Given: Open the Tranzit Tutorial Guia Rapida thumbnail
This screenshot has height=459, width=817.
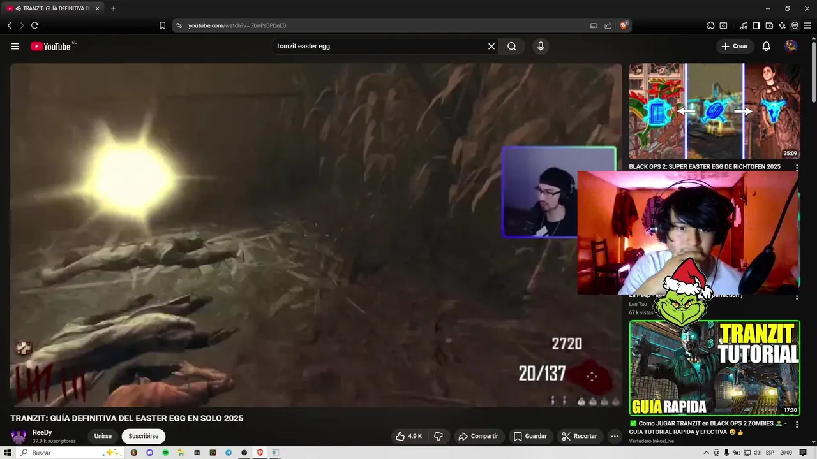Looking at the screenshot, I should (x=714, y=368).
